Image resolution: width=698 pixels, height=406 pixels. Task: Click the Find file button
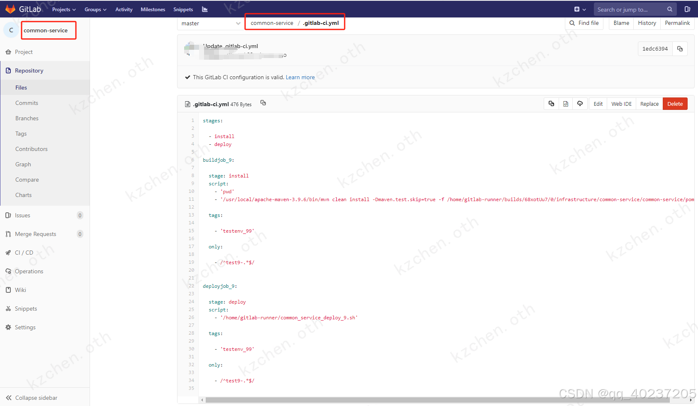(584, 23)
